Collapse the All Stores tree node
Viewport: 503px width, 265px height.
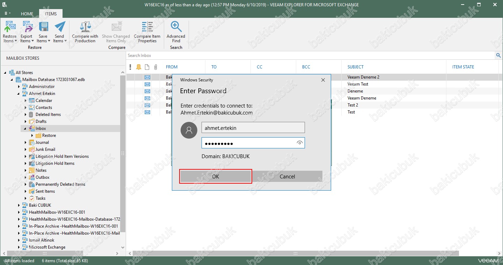click(x=5, y=73)
